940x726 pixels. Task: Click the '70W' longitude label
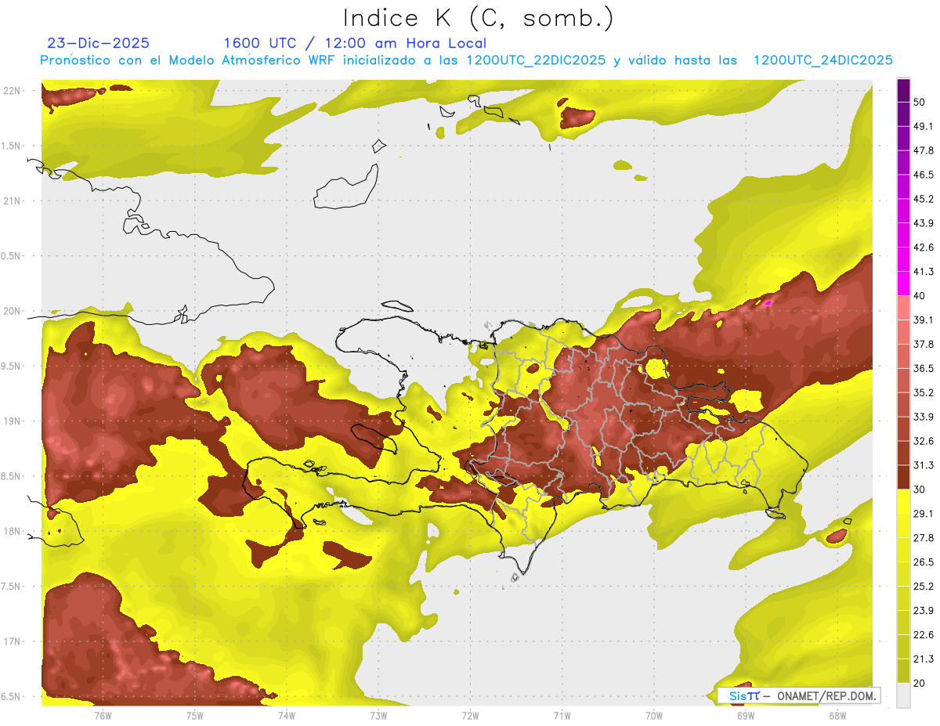(654, 715)
